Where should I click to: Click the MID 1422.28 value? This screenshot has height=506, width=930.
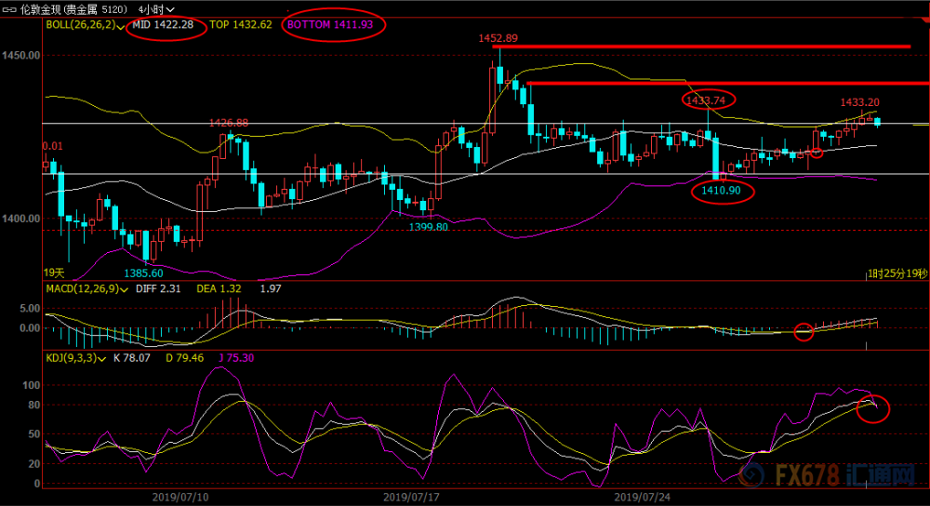click(163, 25)
